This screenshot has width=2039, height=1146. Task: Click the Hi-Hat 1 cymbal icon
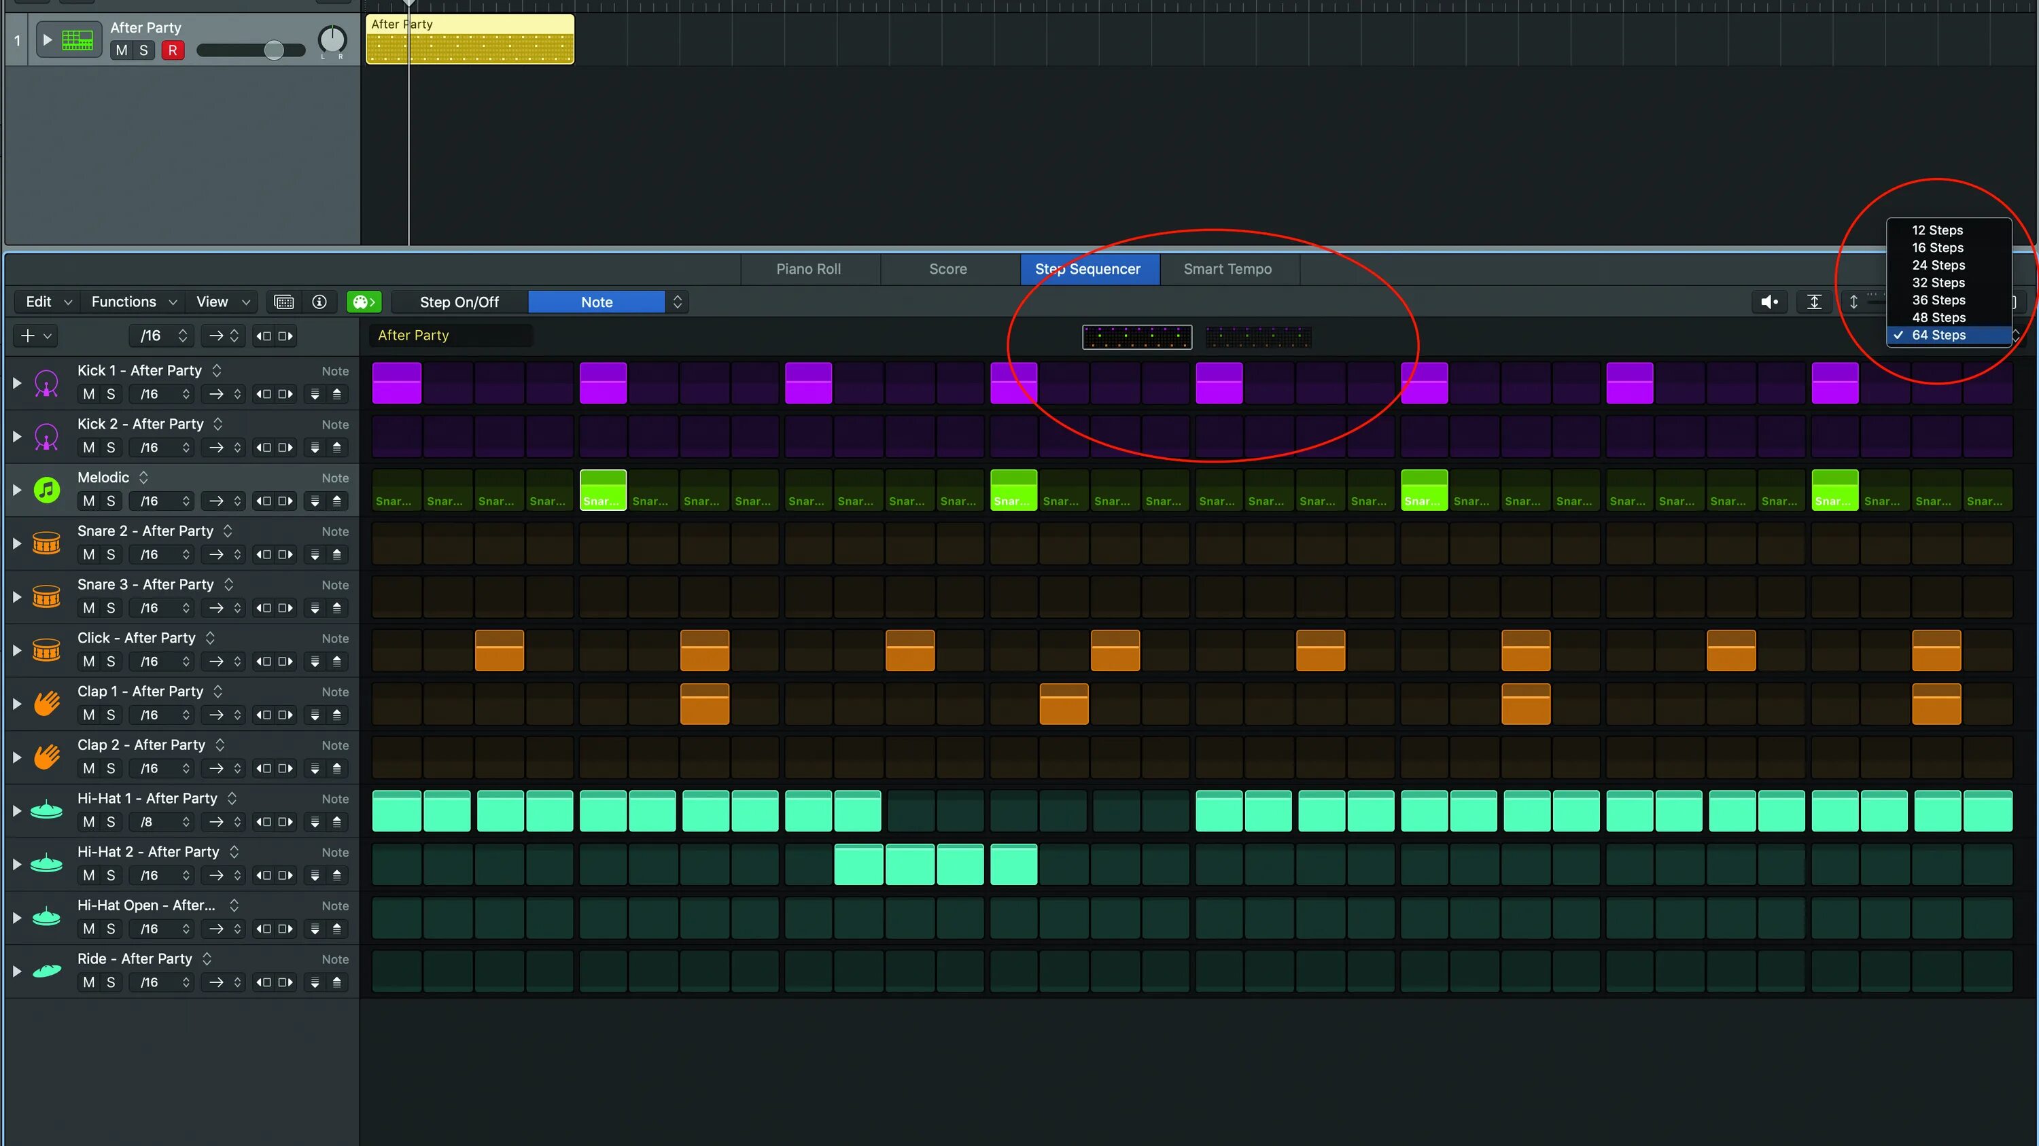(47, 810)
